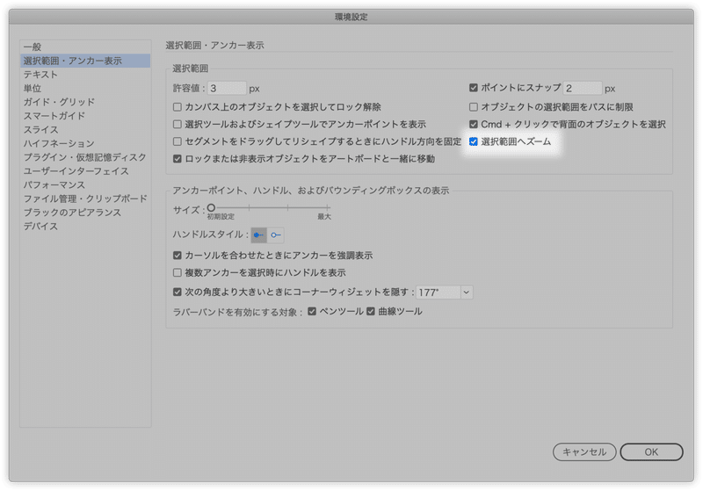Choose the hollow handle style icon

[x=276, y=235]
